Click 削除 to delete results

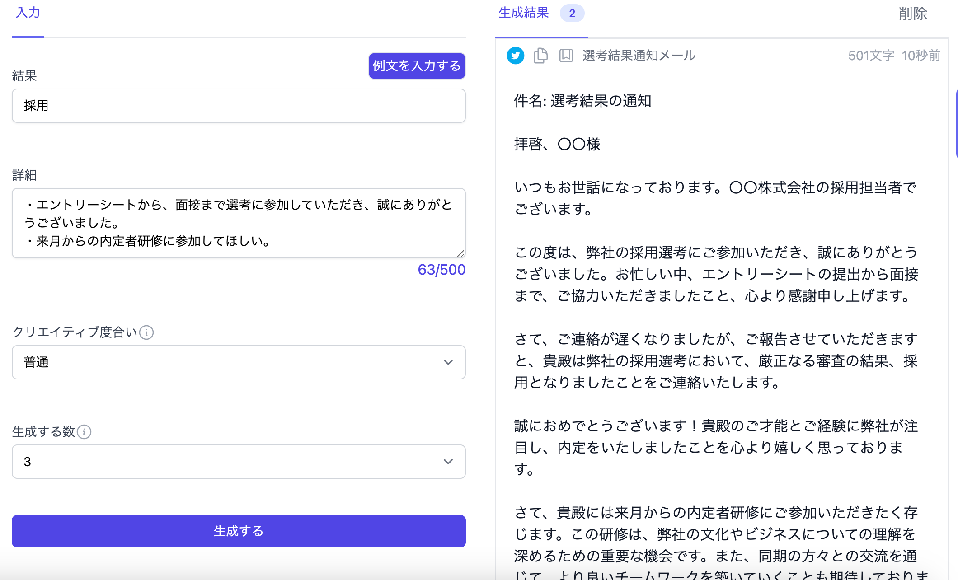click(x=913, y=14)
